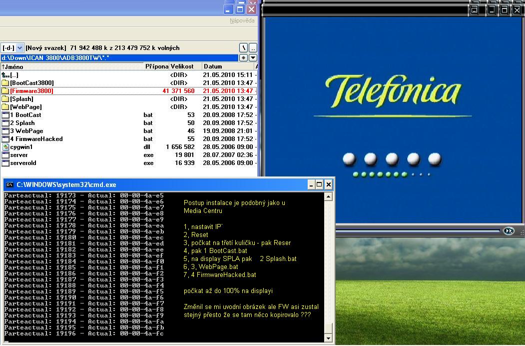Sort files by Přípona column
Screen dimensions: 525x346
pyautogui.click(x=156, y=66)
